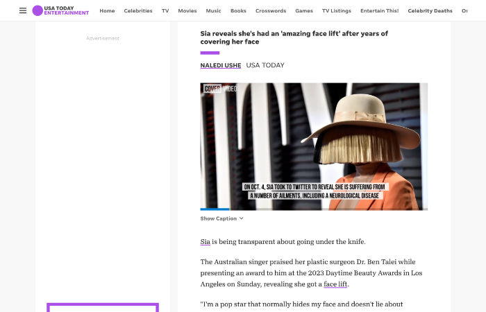Go to the Home nav item
486x312 pixels.
[x=107, y=11]
